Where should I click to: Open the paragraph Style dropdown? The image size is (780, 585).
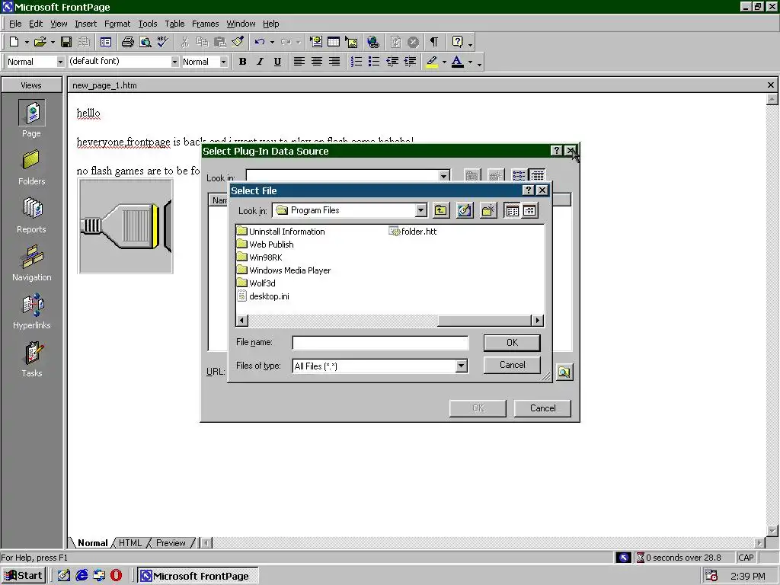click(x=60, y=62)
